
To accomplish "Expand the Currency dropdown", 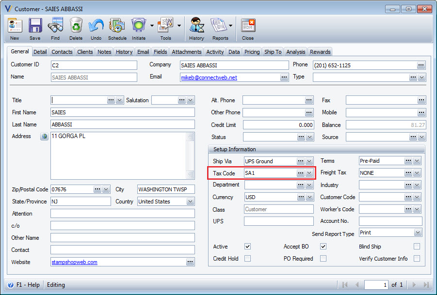I will (309, 197).
